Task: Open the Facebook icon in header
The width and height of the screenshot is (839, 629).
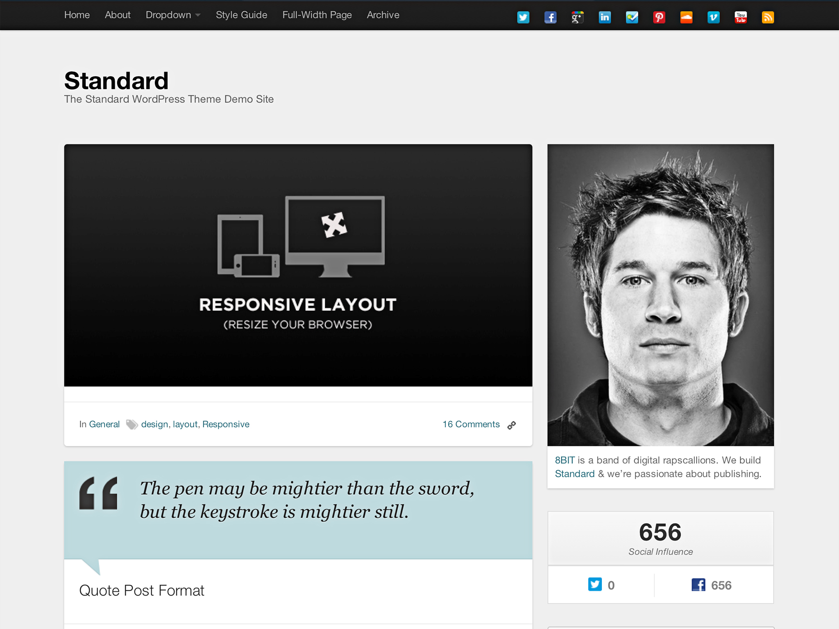Action: (x=550, y=17)
